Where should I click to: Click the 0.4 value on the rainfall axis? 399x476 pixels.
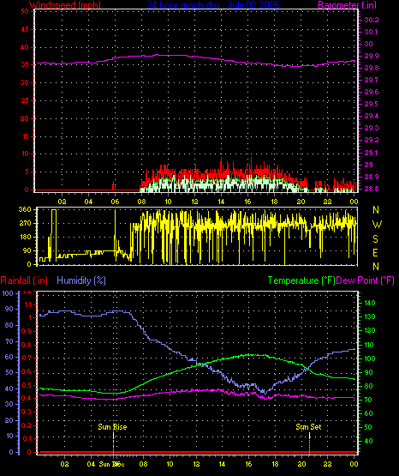click(27, 398)
